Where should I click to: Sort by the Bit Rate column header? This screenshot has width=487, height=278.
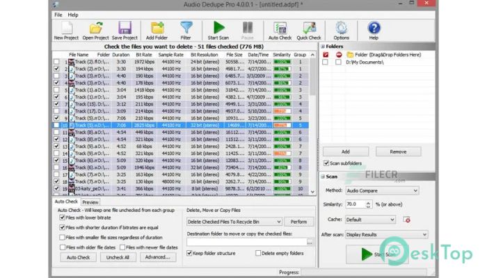click(144, 55)
